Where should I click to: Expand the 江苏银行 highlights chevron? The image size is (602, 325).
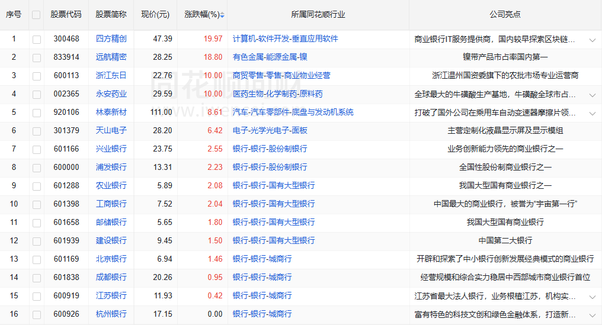[x=592, y=297]
